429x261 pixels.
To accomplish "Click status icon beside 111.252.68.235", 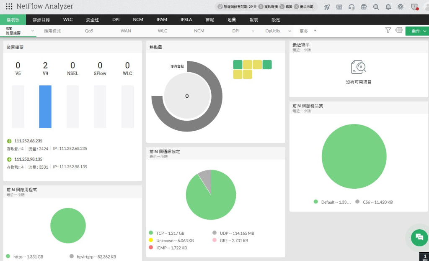I will (9, 141).
